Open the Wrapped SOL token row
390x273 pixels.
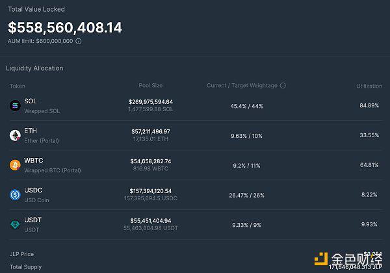point(42,111)
